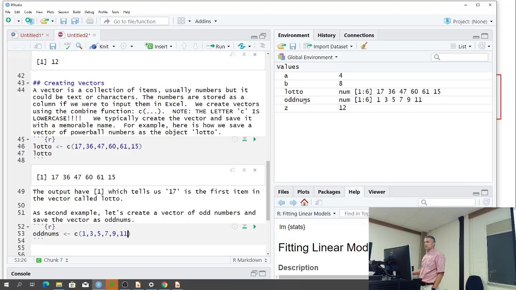Open the Code menu
This screenshot has height=290, width=516.
pyautogui.click(x=28, y=12)
